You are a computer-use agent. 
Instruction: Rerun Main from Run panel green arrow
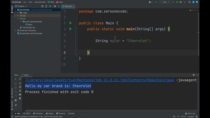point(16,79)
